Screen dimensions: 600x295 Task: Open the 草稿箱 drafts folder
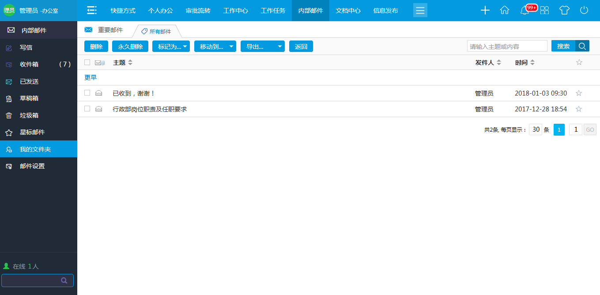[26, 98]
